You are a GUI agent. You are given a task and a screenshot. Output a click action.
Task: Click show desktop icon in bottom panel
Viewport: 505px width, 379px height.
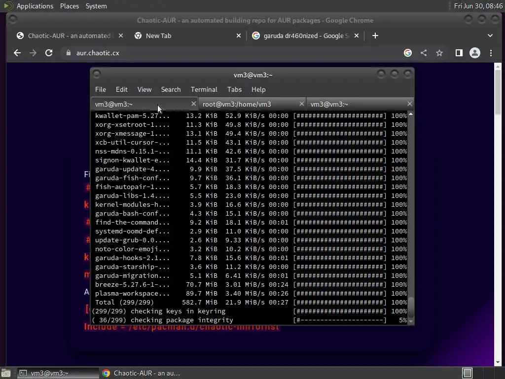pos(6,373)
